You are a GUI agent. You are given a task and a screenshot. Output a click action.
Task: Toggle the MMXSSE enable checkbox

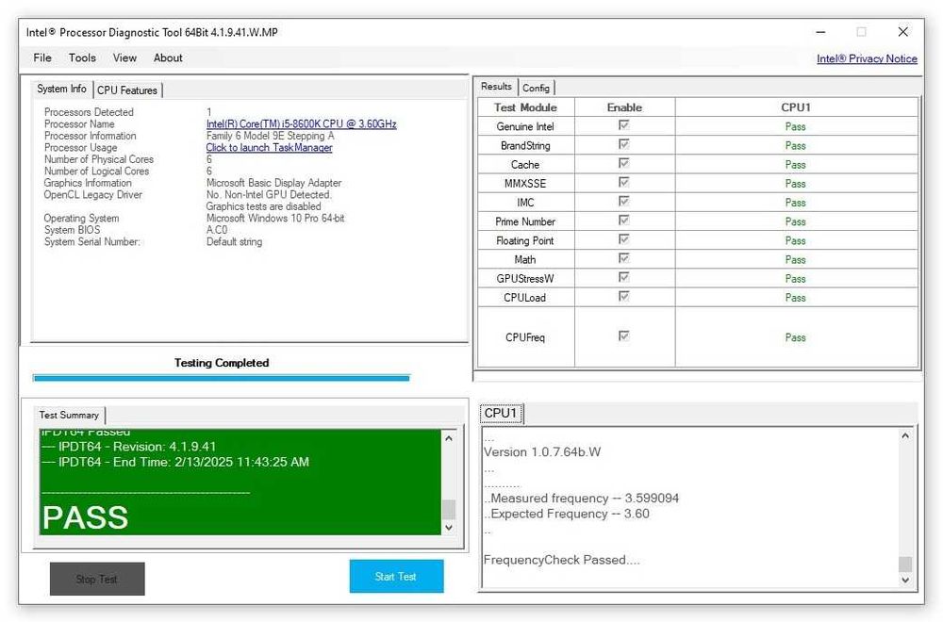[x=623, y=182]
